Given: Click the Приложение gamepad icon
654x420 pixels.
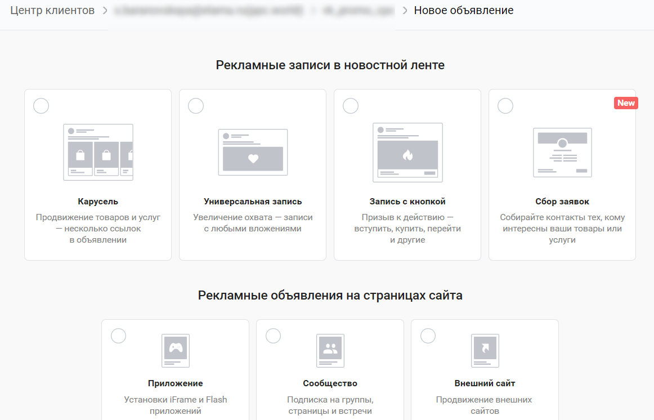Looking at the screenshot, I should pyautogui.click(x=176, y=350).
